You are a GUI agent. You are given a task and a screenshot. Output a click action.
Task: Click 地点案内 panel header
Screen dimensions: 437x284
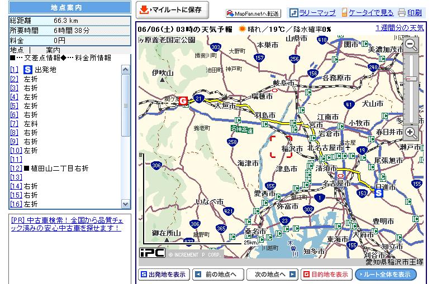click(x=70, y=7)
